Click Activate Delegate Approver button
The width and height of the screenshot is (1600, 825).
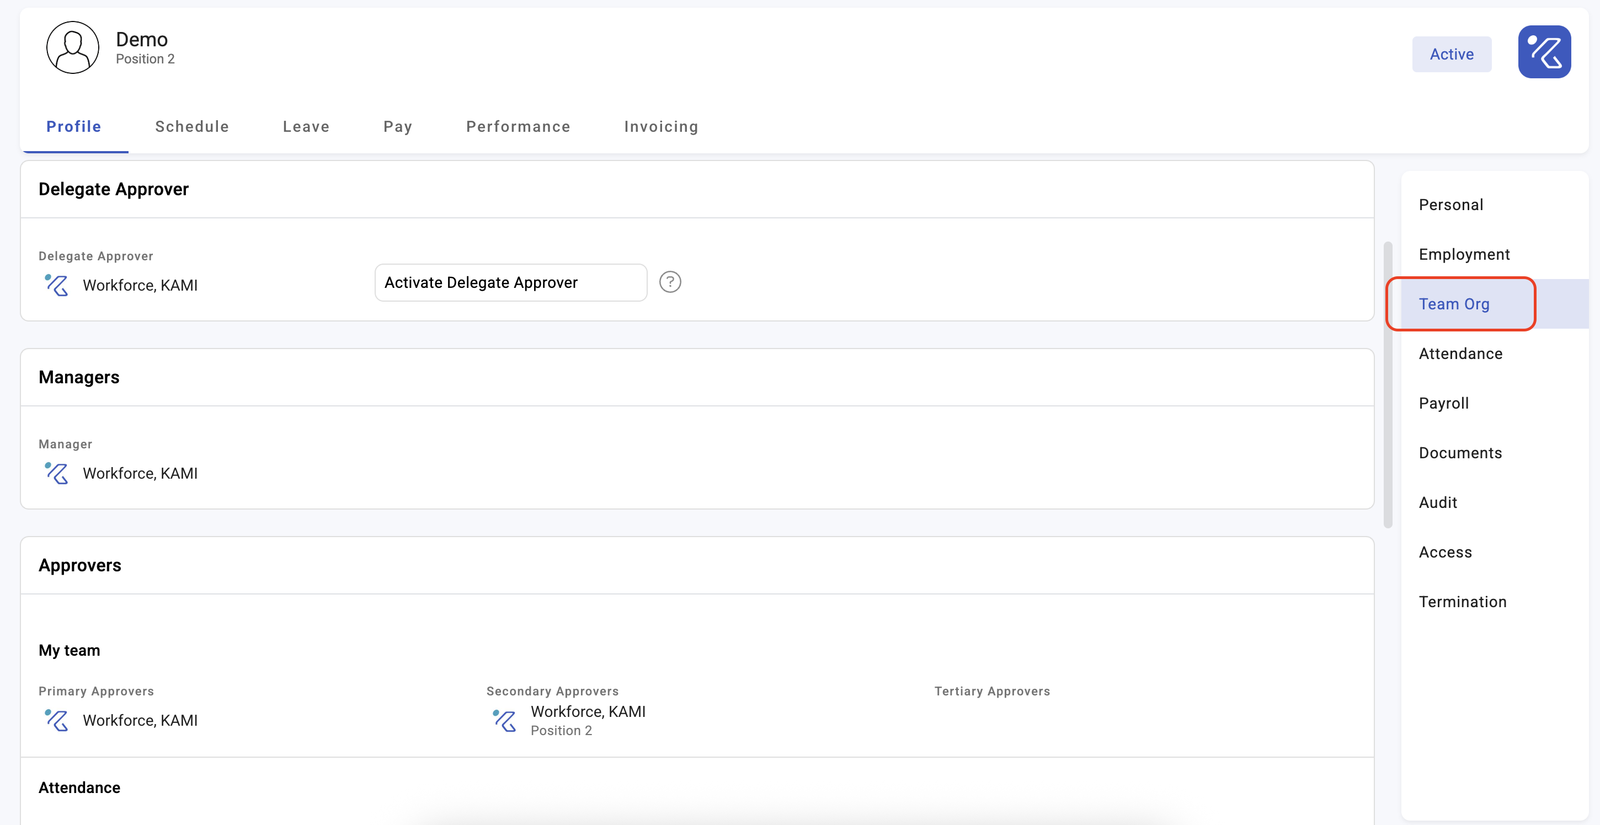point(510,283)
